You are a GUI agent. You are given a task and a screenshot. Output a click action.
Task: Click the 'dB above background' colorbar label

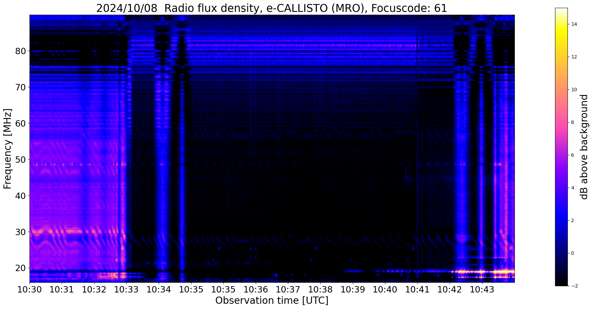click(585, 147)
